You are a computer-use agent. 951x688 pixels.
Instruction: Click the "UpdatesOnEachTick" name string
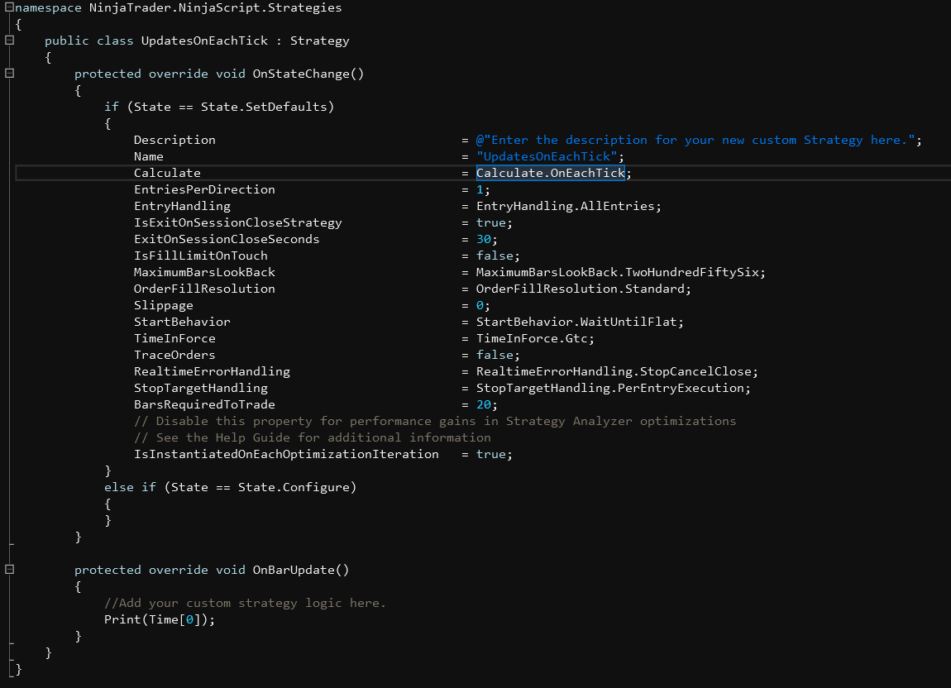point(549,156)
